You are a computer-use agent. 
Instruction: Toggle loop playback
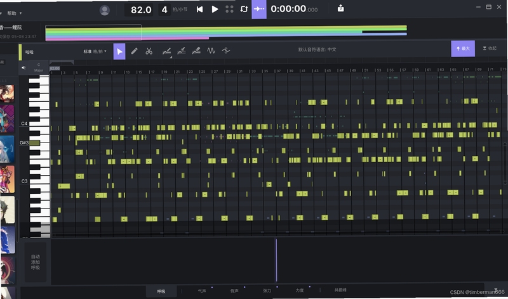click(244, 9)
